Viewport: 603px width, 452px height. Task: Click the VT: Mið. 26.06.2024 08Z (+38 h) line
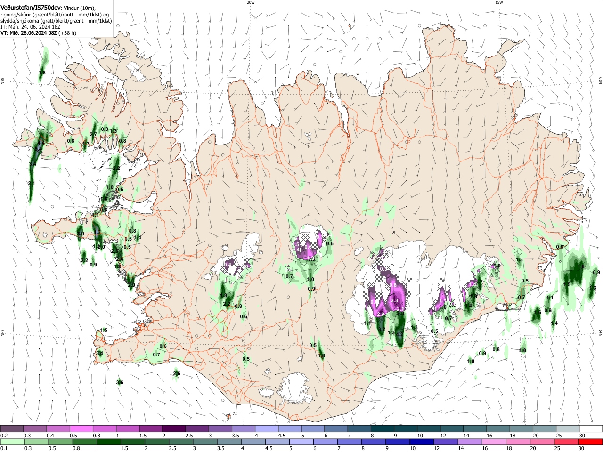point(39,33)
